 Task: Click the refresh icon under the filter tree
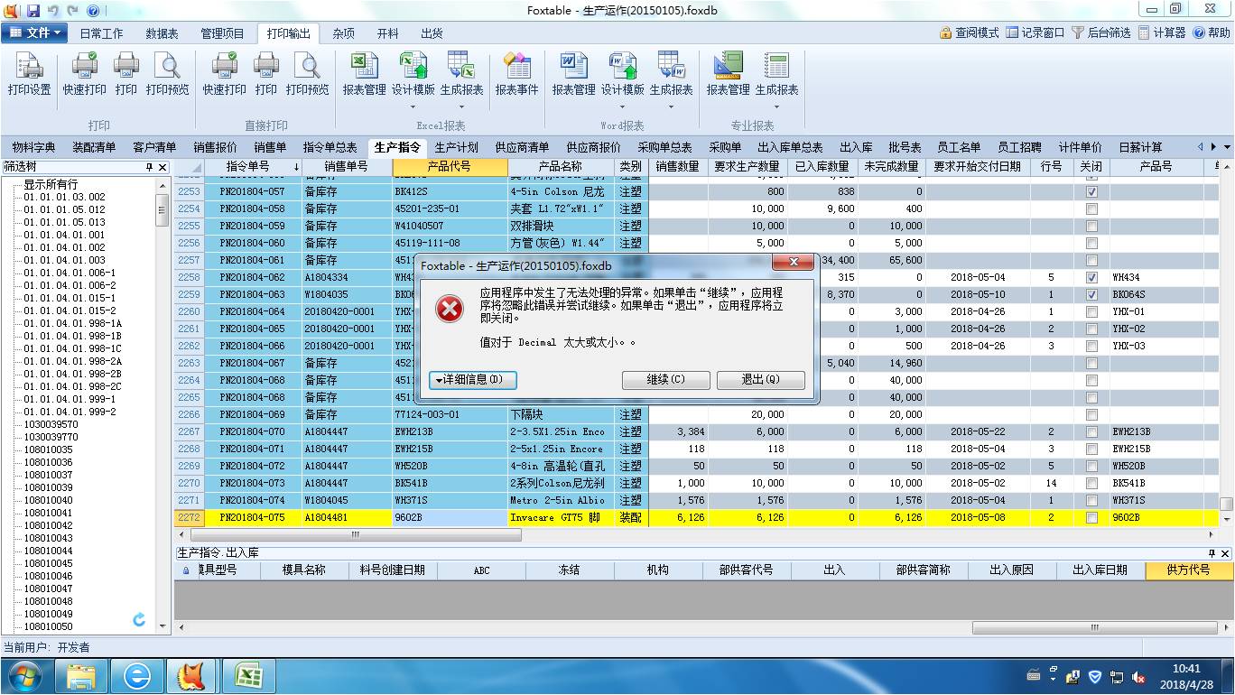(139, 619)
